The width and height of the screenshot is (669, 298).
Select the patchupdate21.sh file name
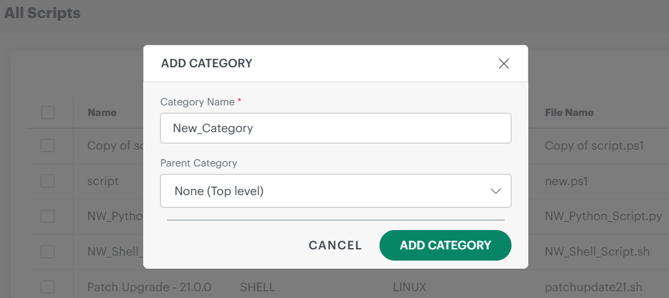[593, 287]
